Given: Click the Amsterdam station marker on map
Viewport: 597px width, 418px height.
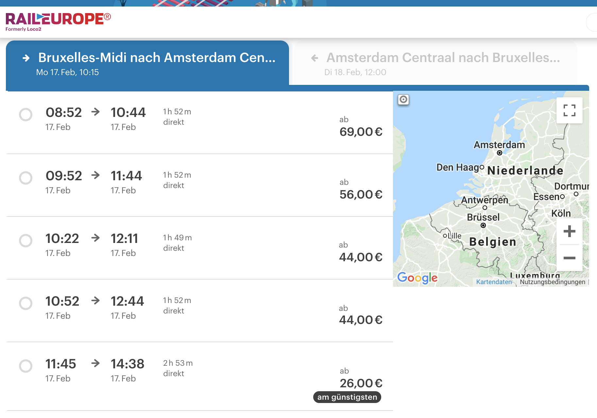Looking at the screenshot, I should [x=499, y=153].
